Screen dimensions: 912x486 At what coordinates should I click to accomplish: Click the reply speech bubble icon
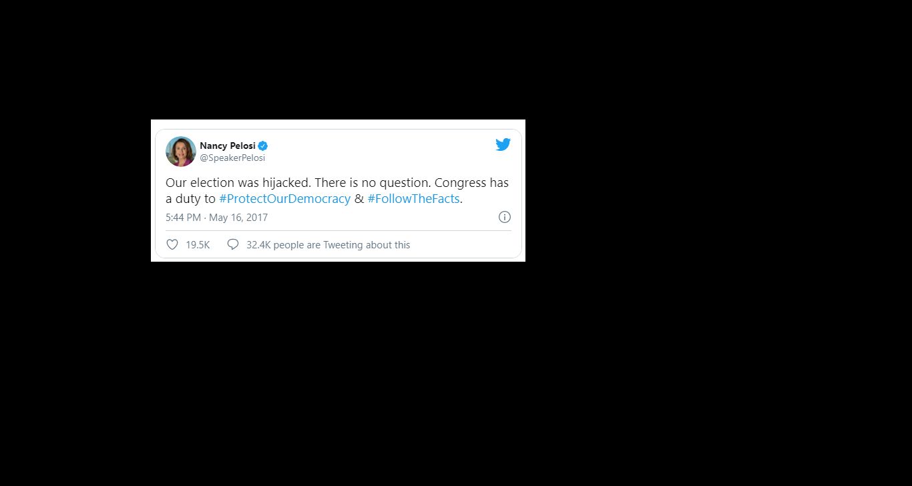coord(233,245)
